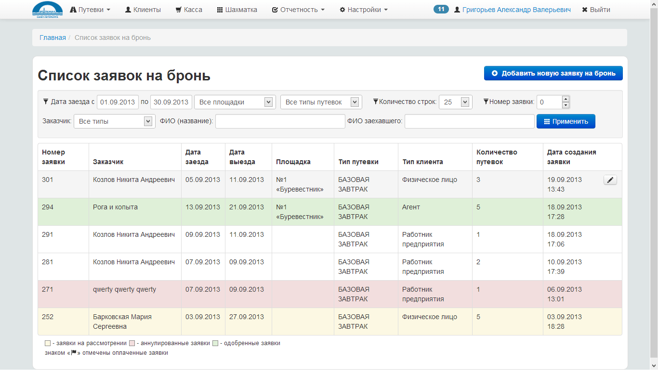Image resolution: width=658 pixels, height=374 pixels.
Task: Click customer Рога и копыта
Action: pyautogui.click(x=115, y=207)
